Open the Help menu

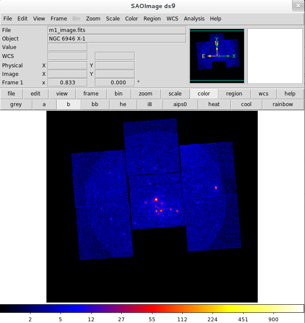216,19
